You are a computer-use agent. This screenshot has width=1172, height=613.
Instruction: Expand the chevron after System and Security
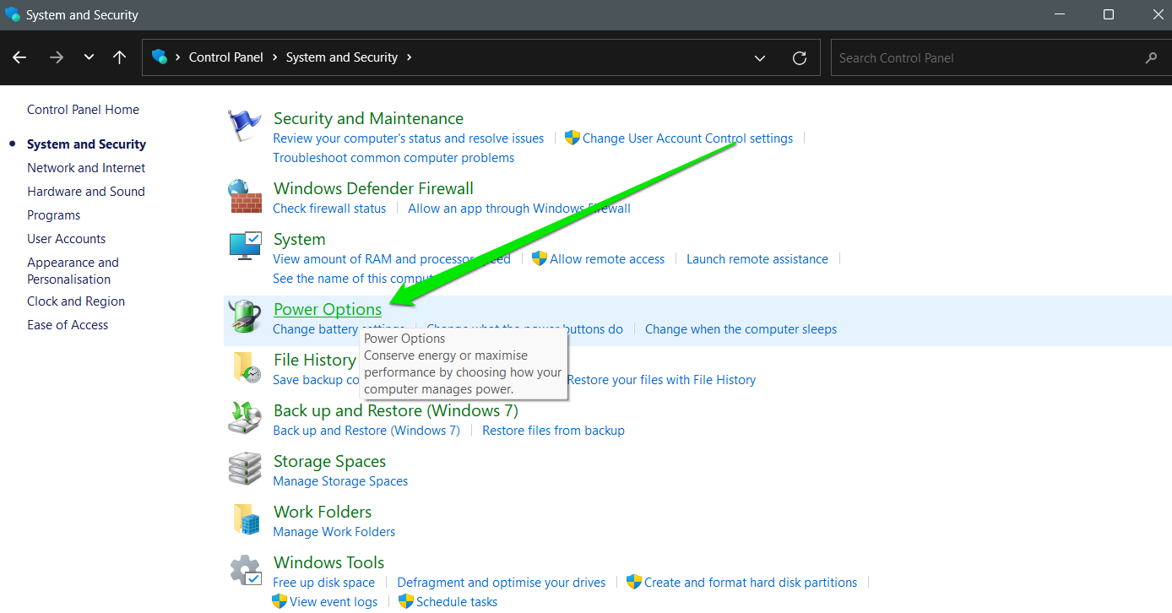[x=410, y=57]
